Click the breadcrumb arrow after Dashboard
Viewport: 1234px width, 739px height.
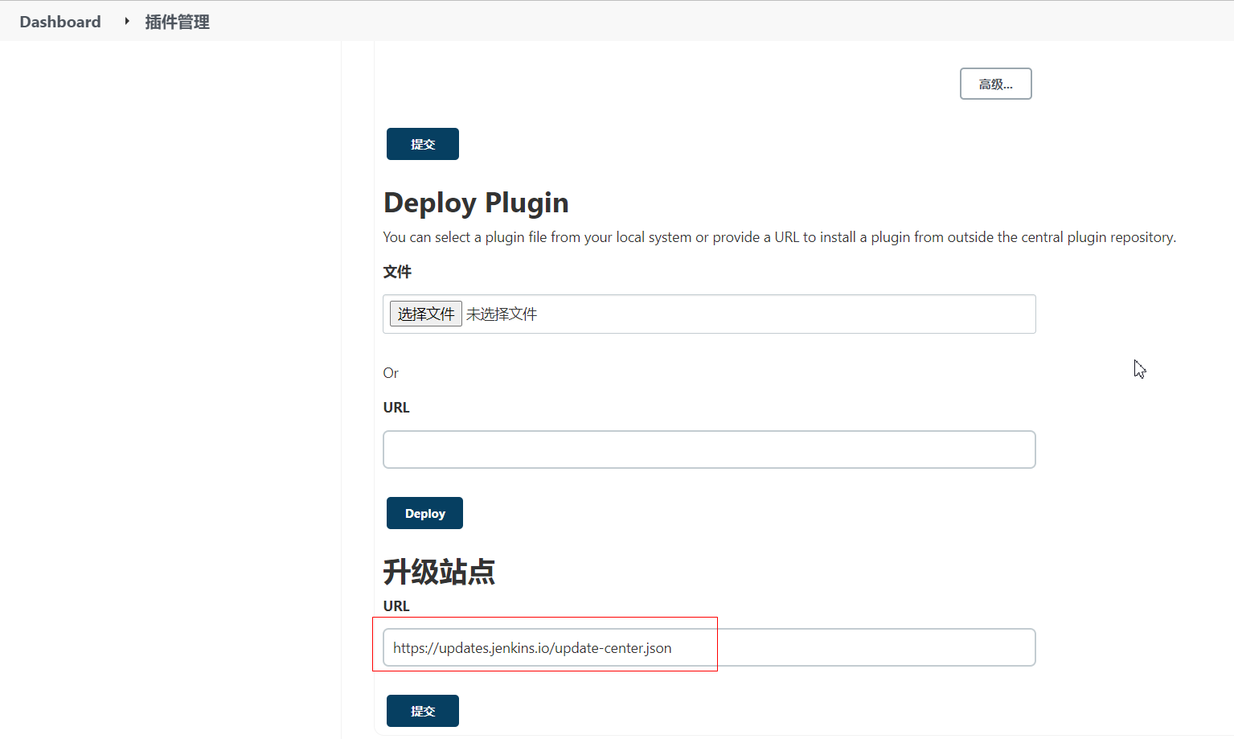pyautogui.click(x=127, y=21)
